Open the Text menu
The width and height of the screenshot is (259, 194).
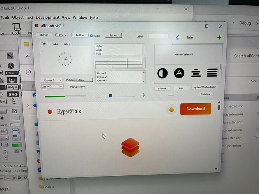[30, 17]
